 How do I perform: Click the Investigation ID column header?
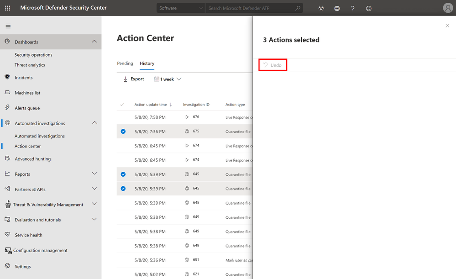[x=196, y=105]
